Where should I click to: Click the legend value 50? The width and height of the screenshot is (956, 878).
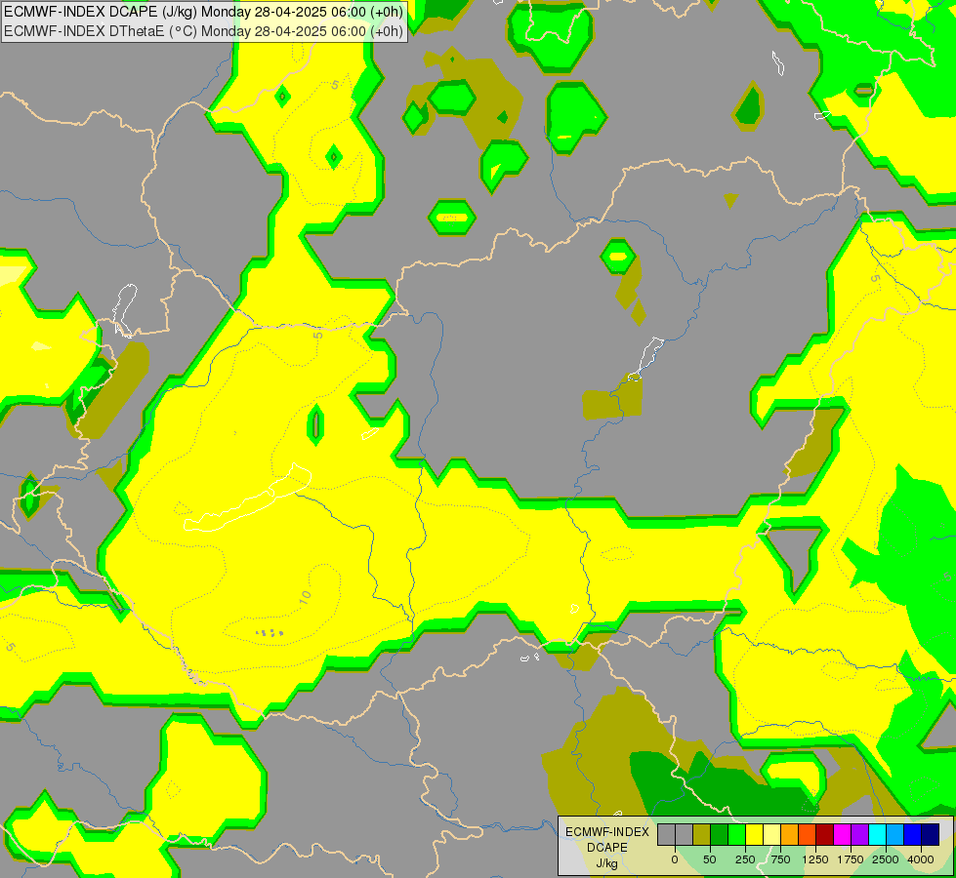tap(710, 859)
